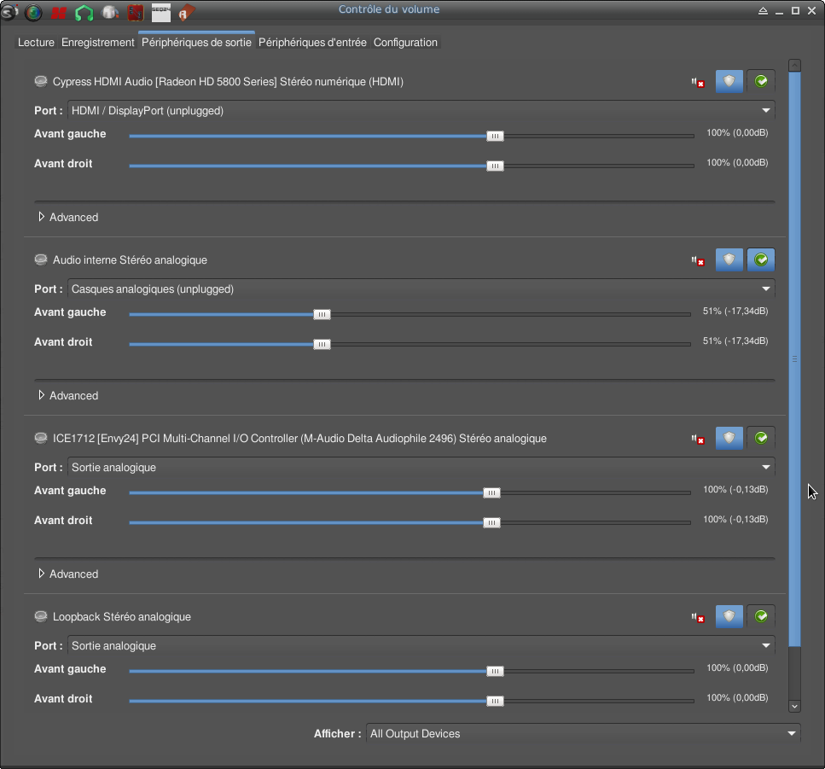Click Avant droit slider of Cypress HDMI
Image resolution: width=825 pixels, height=769 pixels.
pos(411,166)
